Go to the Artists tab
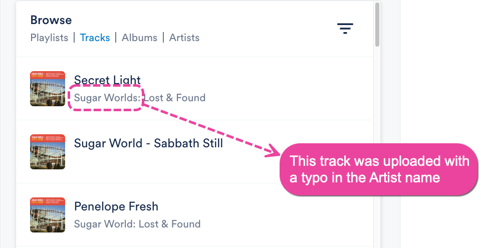Viewport: 481px width, 248px height. tap(184, 38)
